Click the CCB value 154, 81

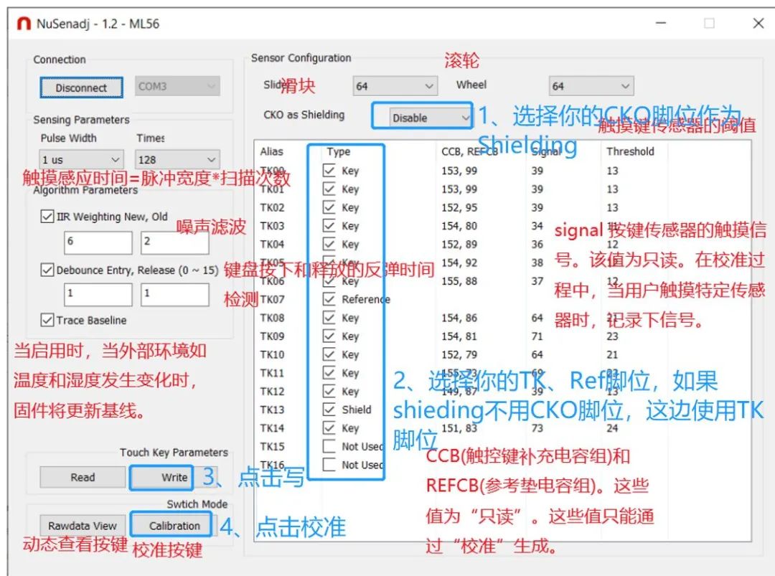pos(459,336)
